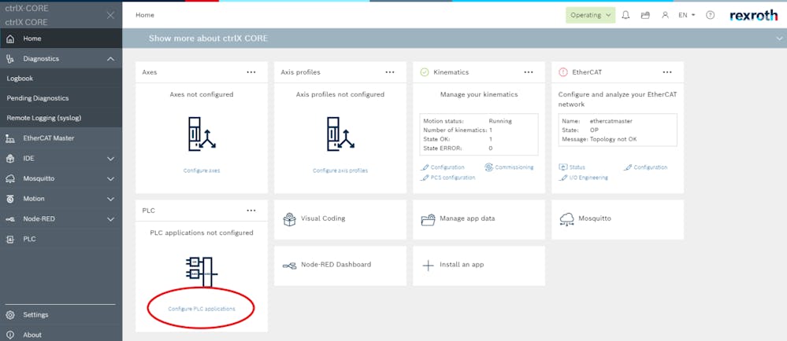Select the About sidebar label
The width and height of the screenshot is (787, 341).
[32, 335]
